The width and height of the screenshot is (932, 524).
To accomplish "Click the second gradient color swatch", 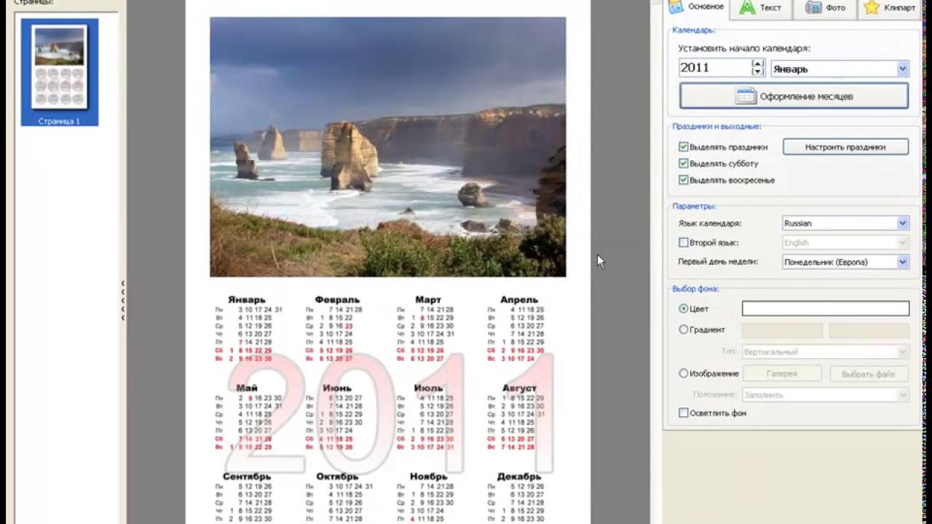I will coord(869,330).
